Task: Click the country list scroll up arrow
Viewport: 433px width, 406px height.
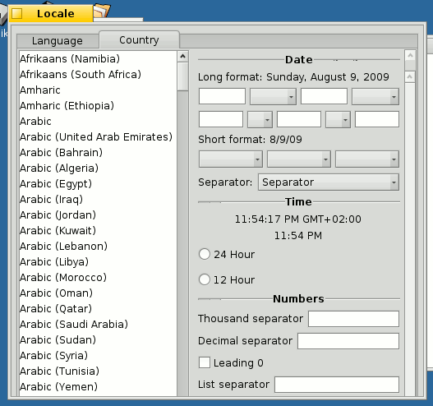Action: [182, 57]
